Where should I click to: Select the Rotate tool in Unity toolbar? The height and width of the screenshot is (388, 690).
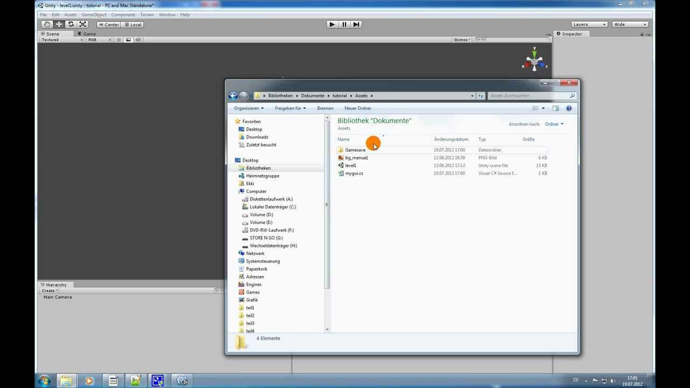(71, 24)
